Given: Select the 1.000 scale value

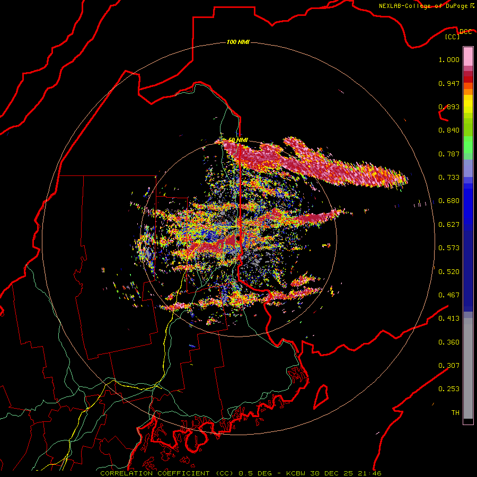Looking at the screenshot, I should point(449,59).
